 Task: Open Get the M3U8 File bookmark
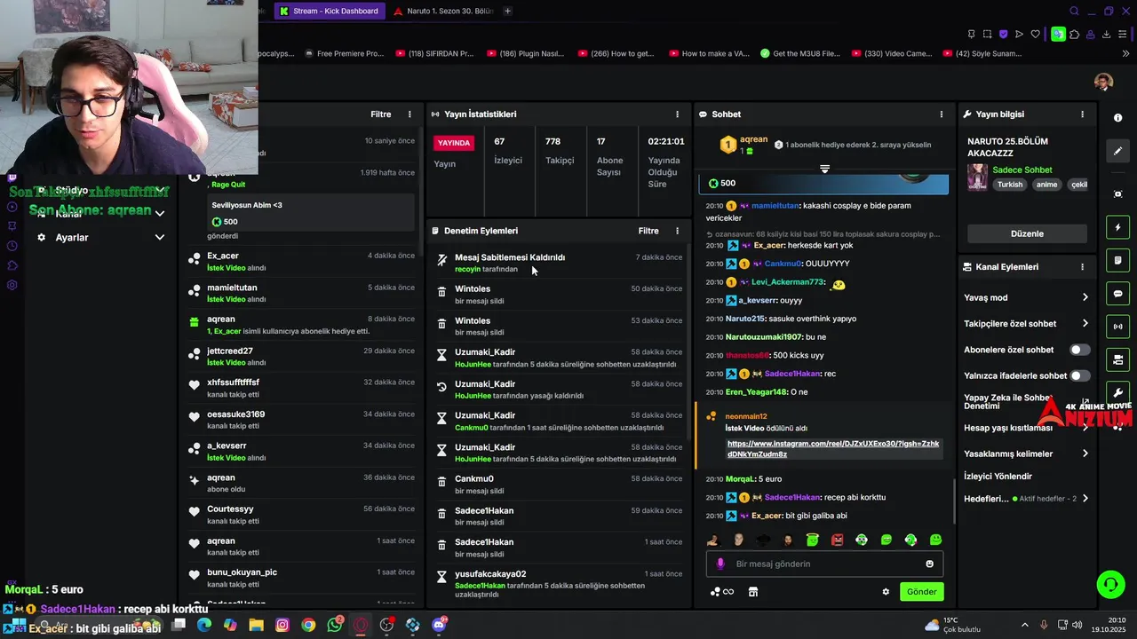point(800,53)
